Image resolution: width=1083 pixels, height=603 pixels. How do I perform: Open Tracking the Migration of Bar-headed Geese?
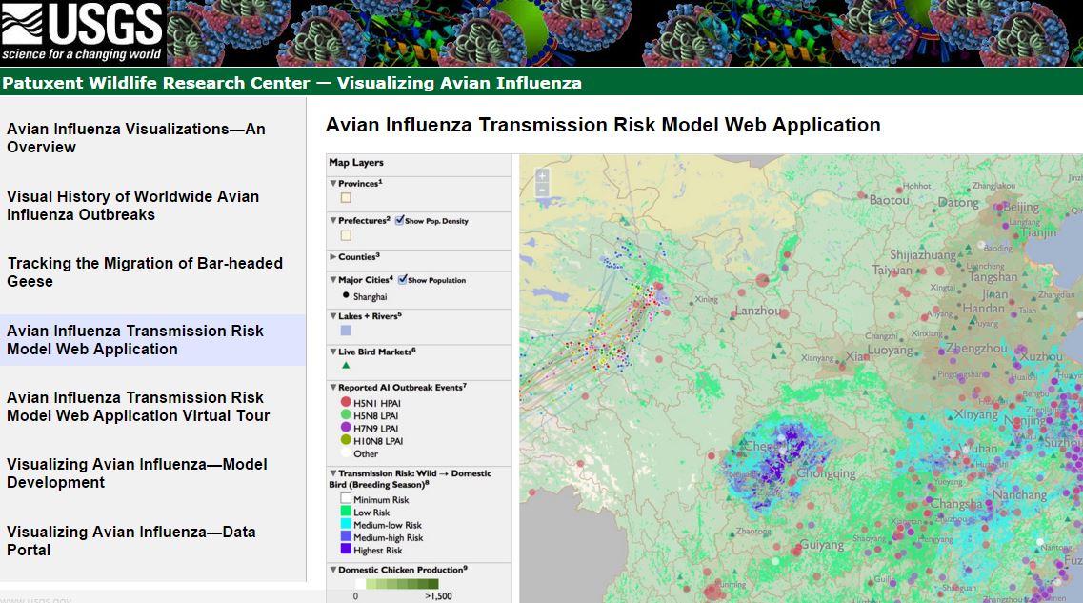click(145, 272)
